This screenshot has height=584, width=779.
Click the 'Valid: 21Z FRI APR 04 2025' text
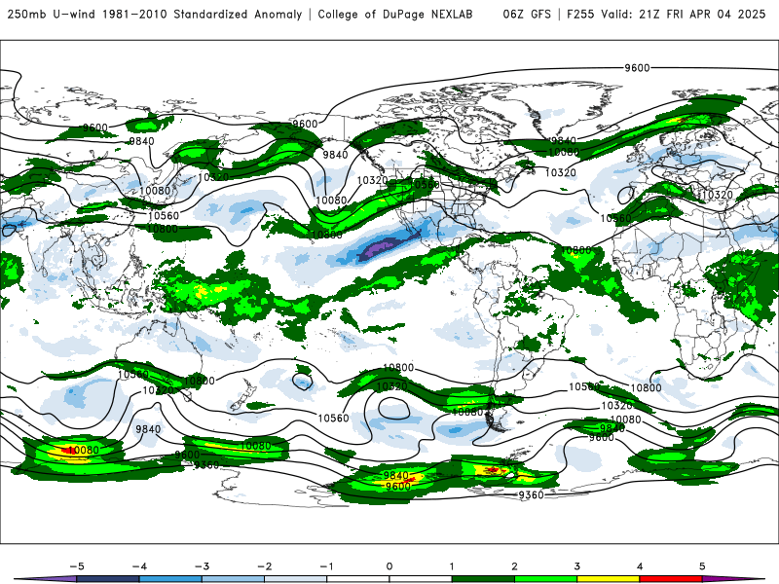[684, 14]
